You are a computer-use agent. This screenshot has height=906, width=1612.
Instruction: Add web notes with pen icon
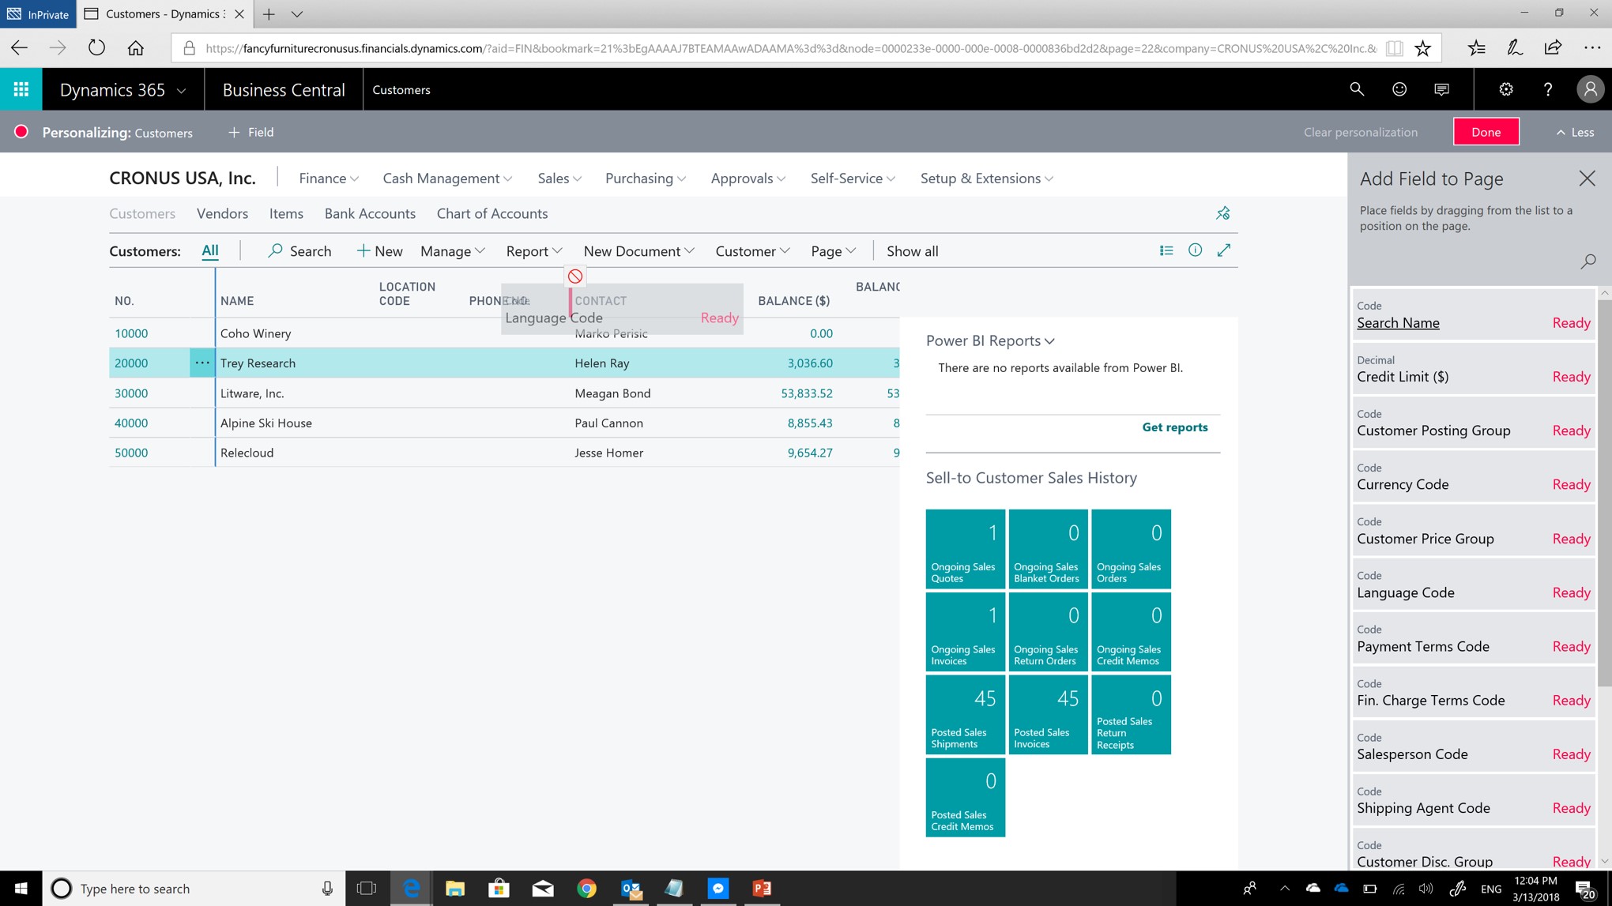[1515, 48]
